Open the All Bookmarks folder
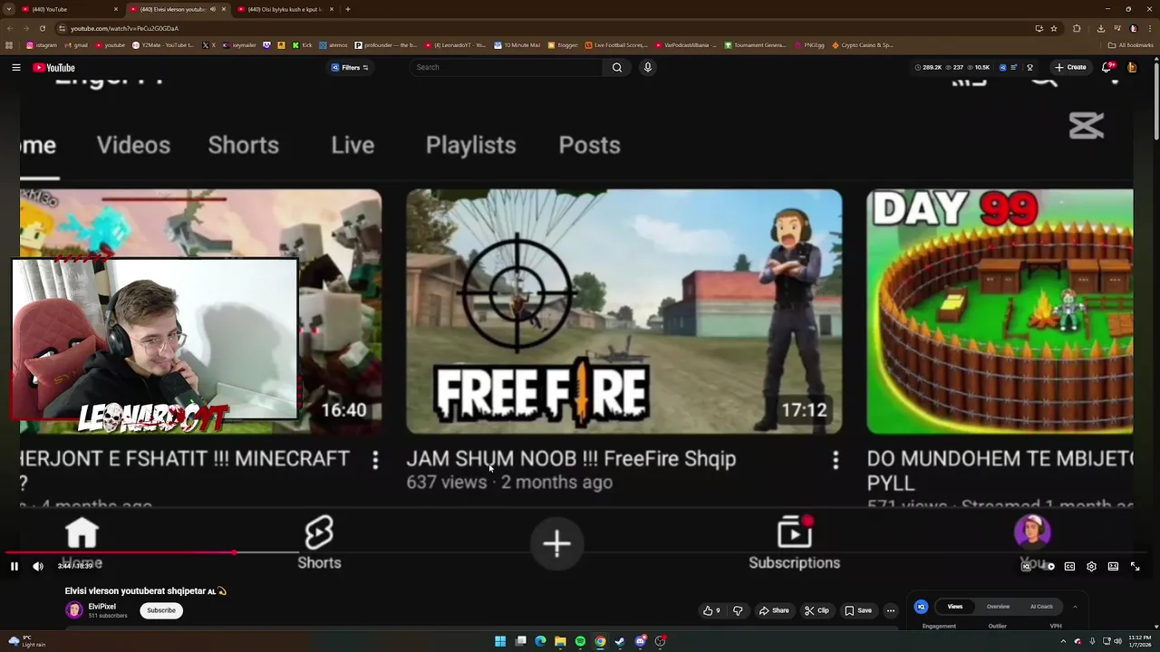1160x652 pixels. (1131, 44)
